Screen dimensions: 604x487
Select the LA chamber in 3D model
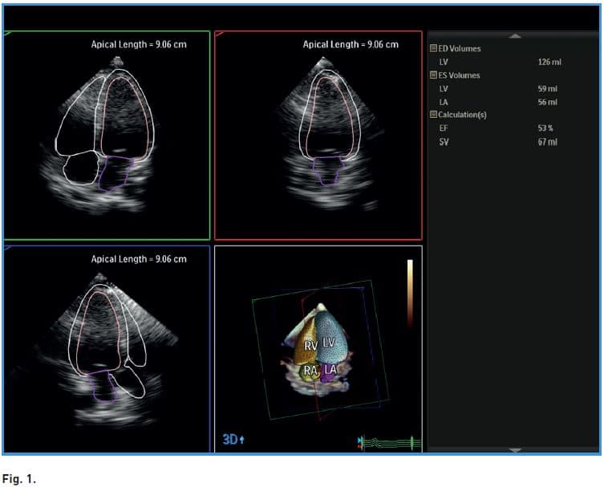point(330,369)
